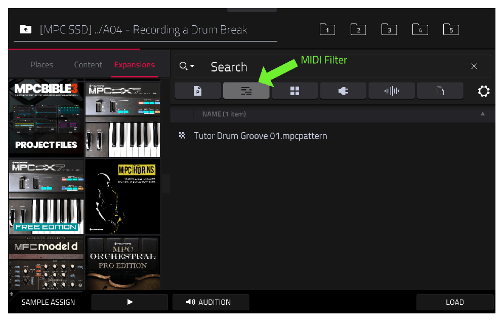Reverse sort order with the arrow
Viewport: 504px width, 322px height.
pyautogui.click(x=482, y=114)
